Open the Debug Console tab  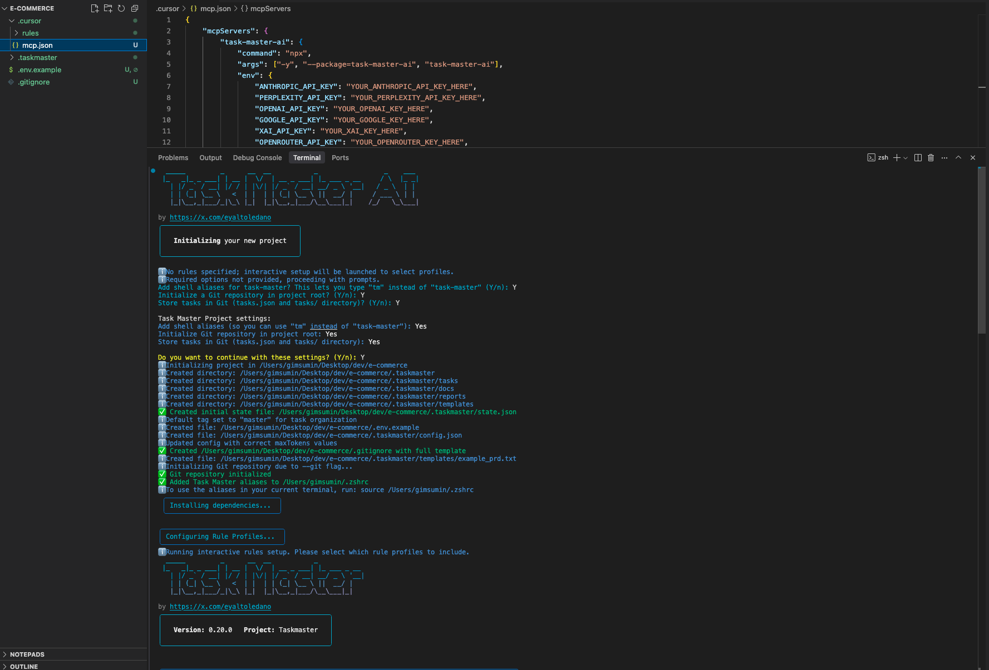[257, 157]
